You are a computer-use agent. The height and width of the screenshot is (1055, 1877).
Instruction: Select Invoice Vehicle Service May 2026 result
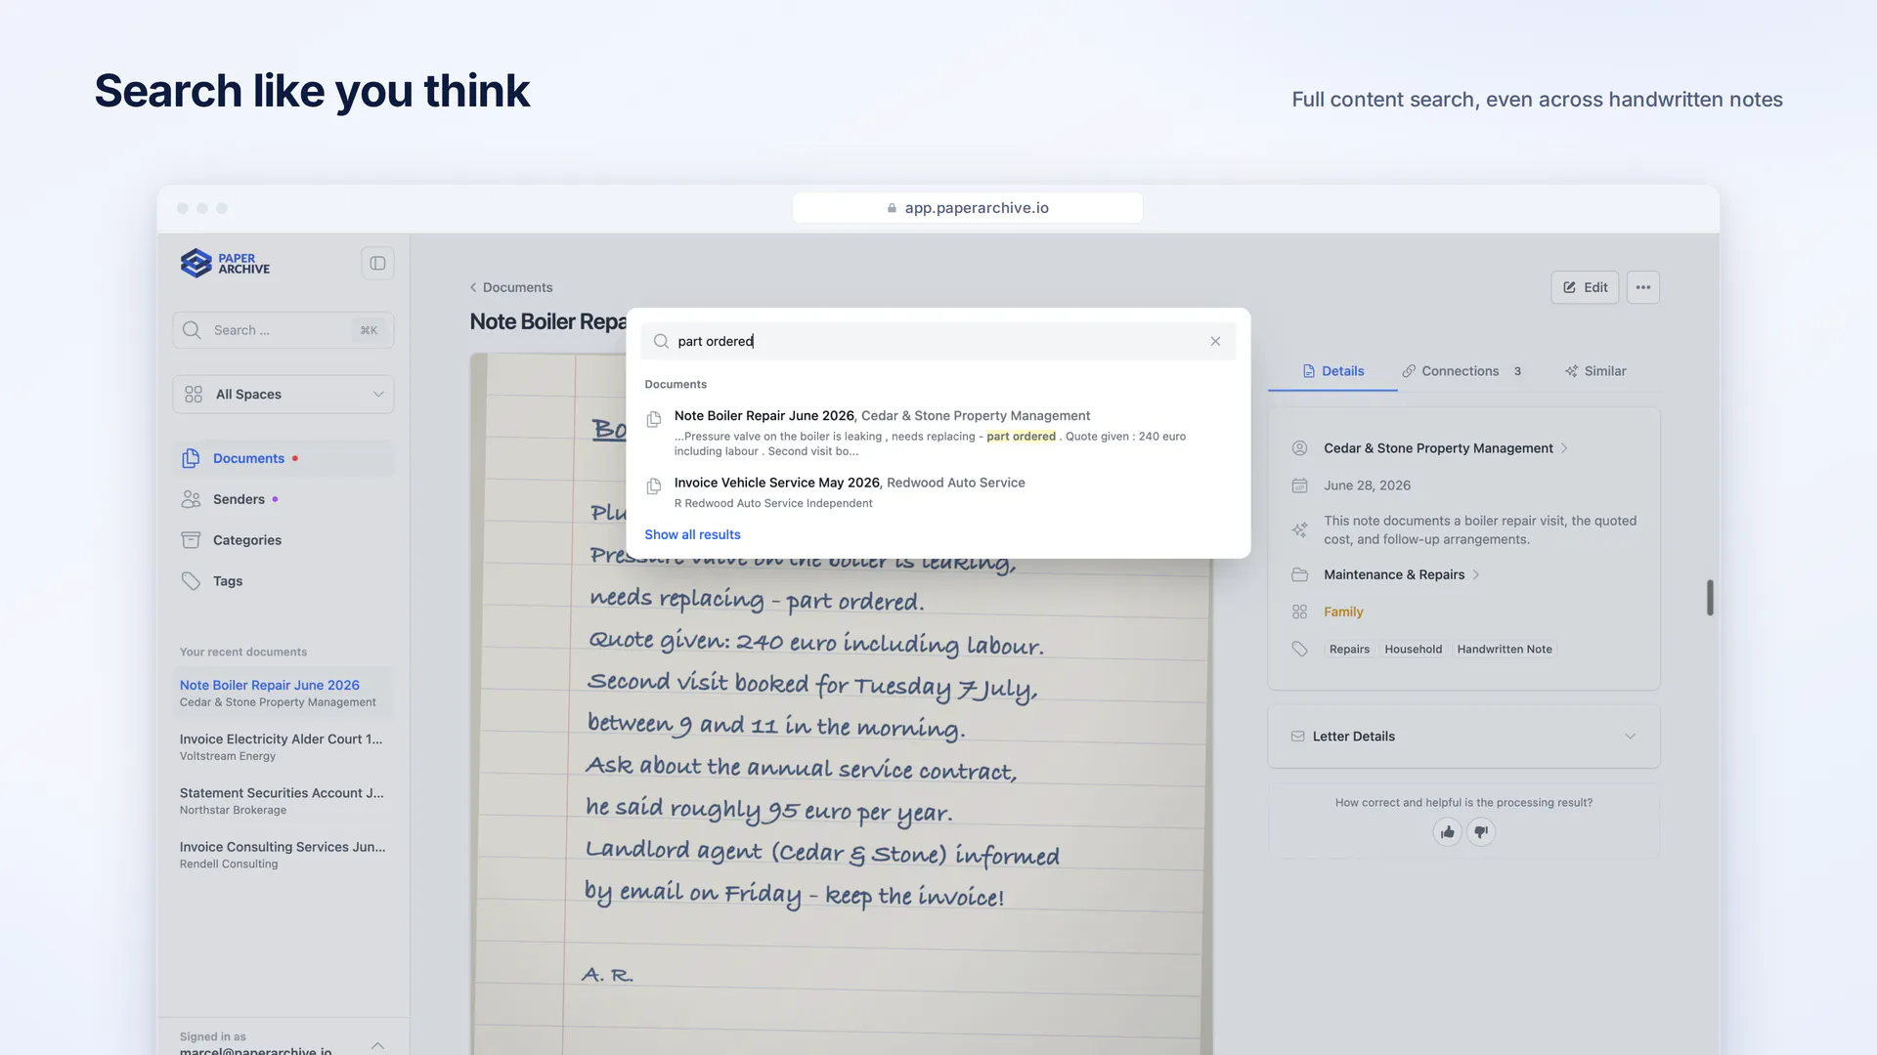(x=938, y=492)
